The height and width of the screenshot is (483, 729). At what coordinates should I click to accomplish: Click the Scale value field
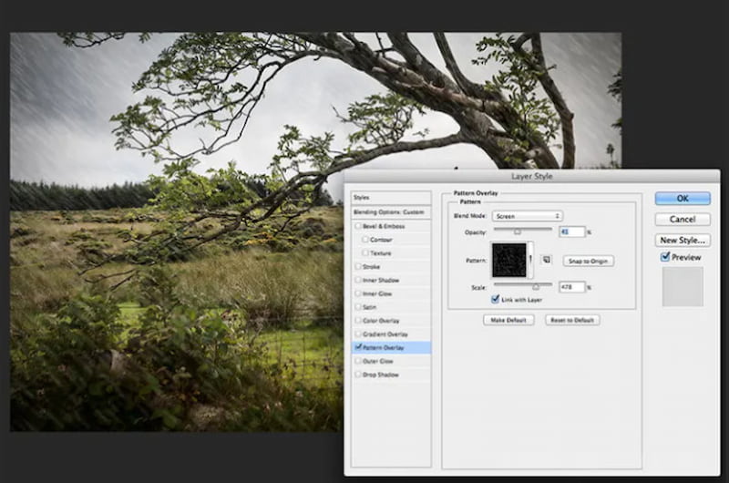(572, 287)
